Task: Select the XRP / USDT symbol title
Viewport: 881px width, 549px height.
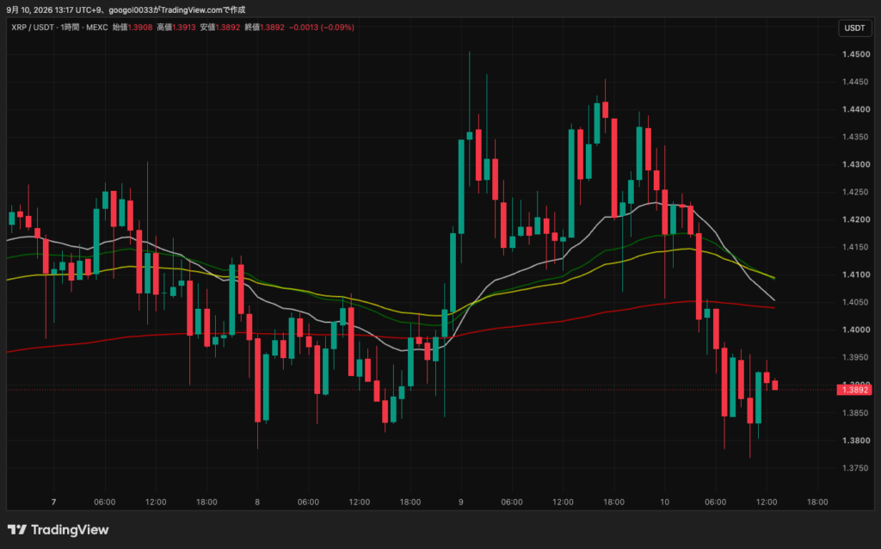Action: (33, 27)
